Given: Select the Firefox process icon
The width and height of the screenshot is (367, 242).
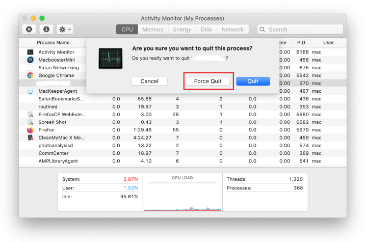Looking at the screenshot, I should 31,130.
